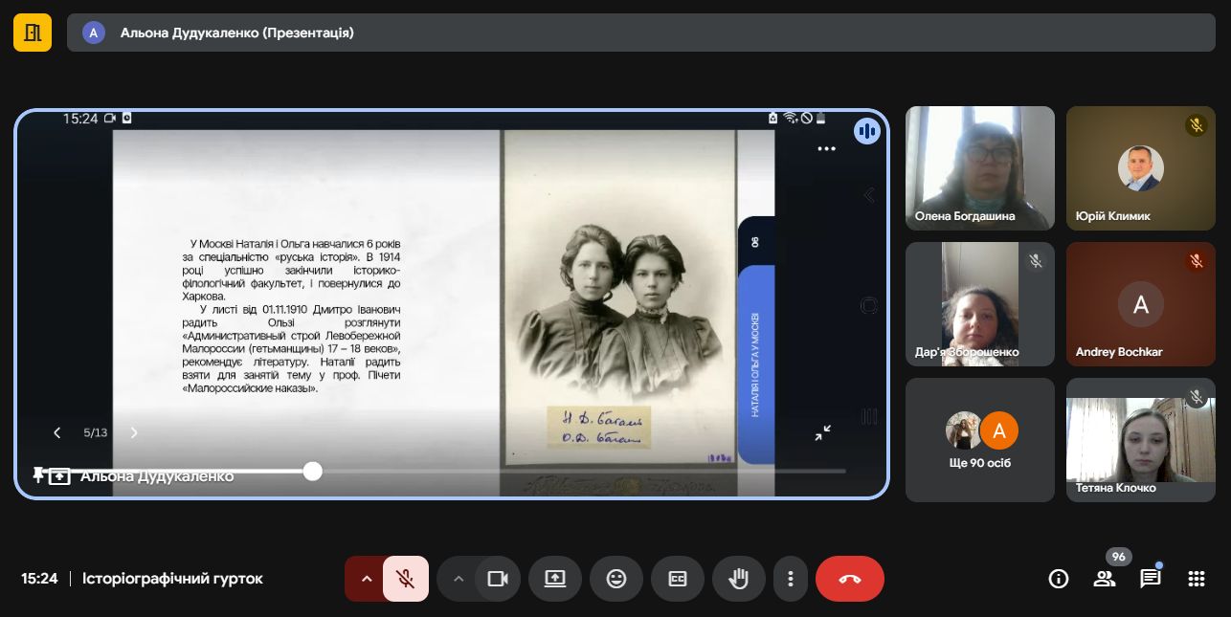Select 'Ще 90 осіб' participants tile
The height and width of the screenshot is (617, 1231).
point(979,440)
